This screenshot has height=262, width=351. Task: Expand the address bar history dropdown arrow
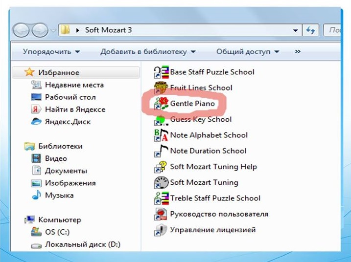(296, 30)
